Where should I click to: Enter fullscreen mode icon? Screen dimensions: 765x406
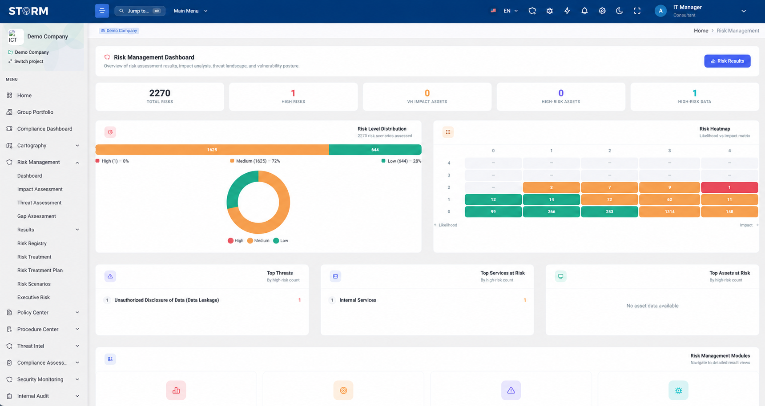click(x=637, y=11)
